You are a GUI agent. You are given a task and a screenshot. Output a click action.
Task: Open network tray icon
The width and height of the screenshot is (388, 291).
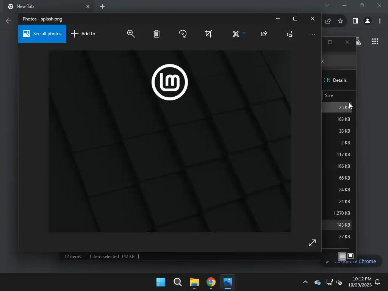[x=329, y=282]
